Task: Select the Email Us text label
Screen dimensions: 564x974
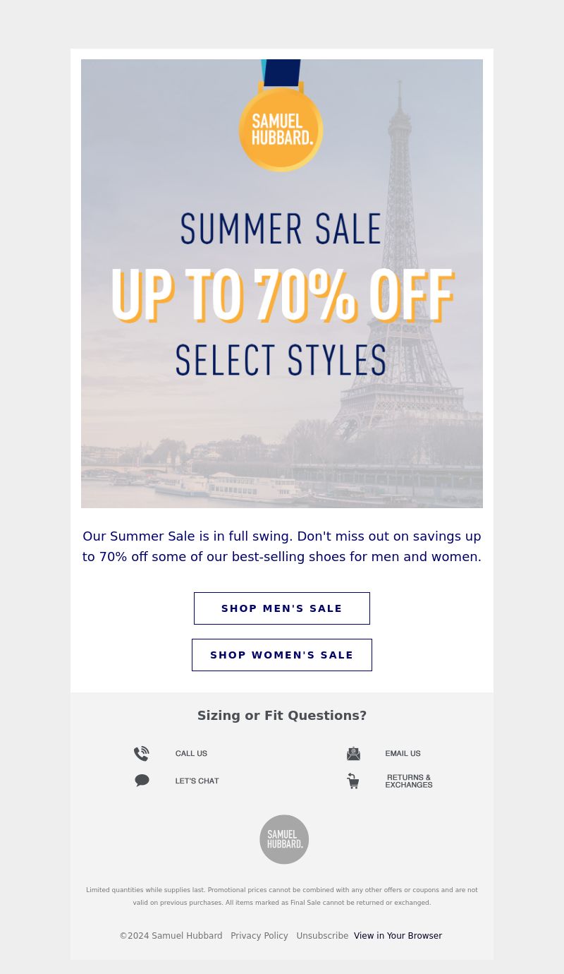Action: pos(403,753)
